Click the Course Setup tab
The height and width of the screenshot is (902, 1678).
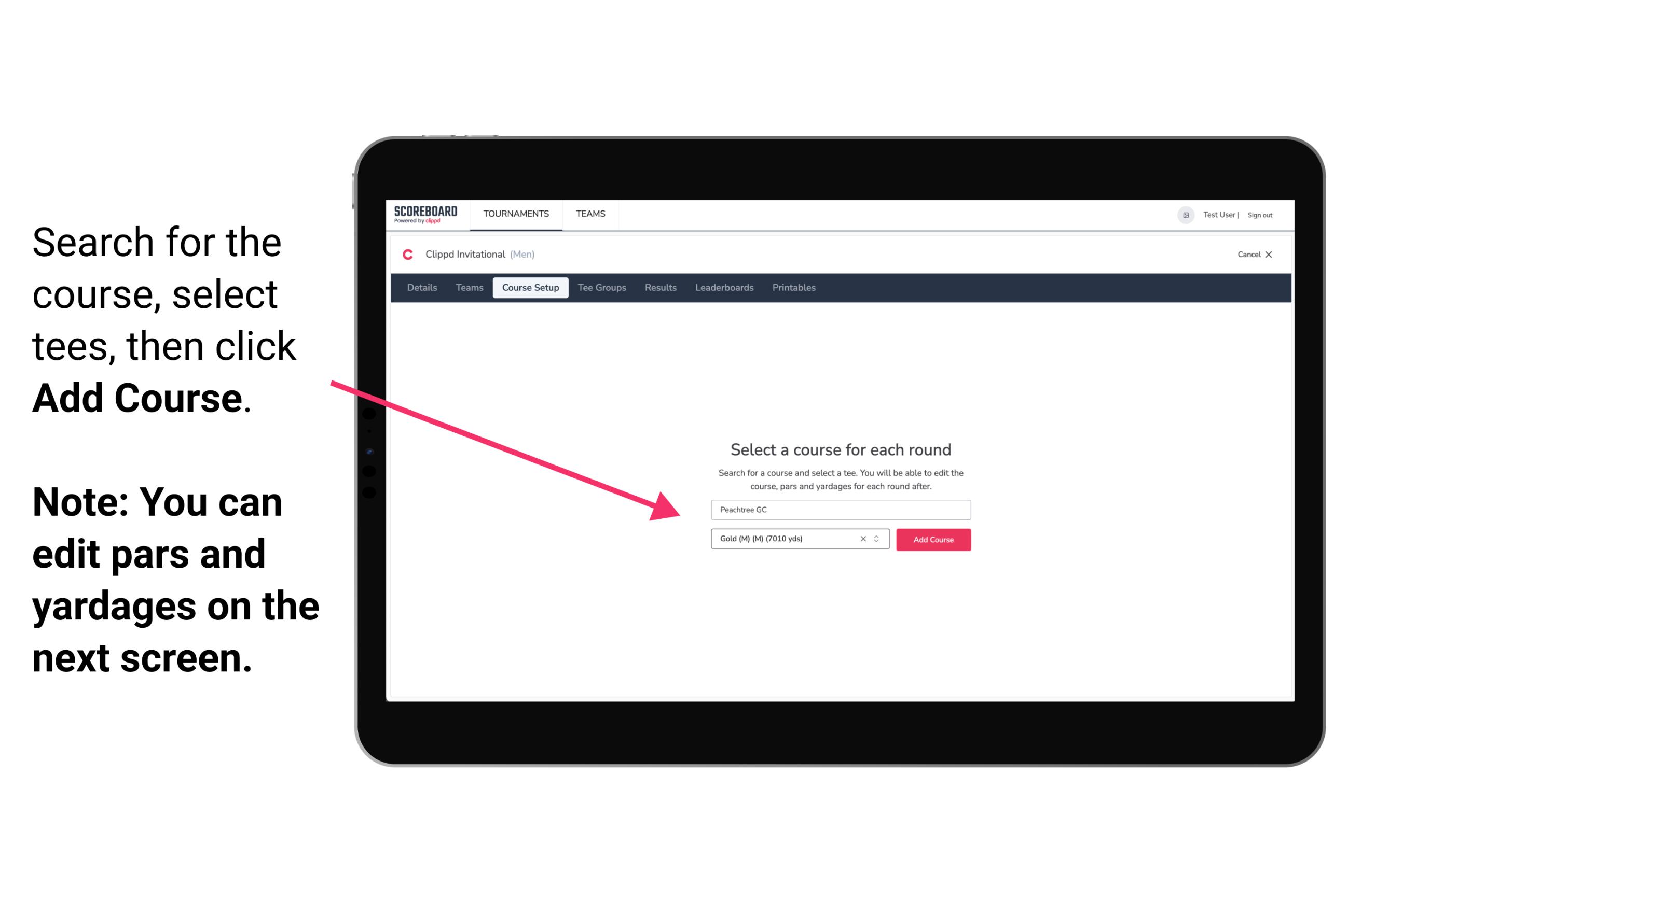coord(531,288)
